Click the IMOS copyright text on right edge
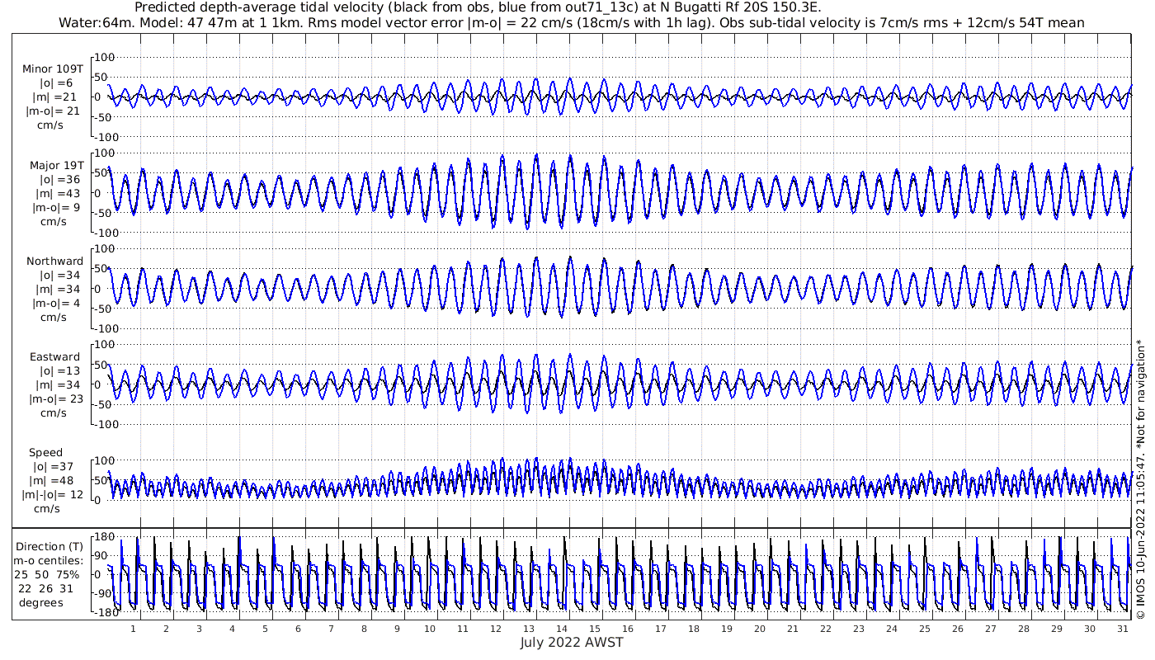This screenshot has height=660, width=1155. [x=1142, y=478]
